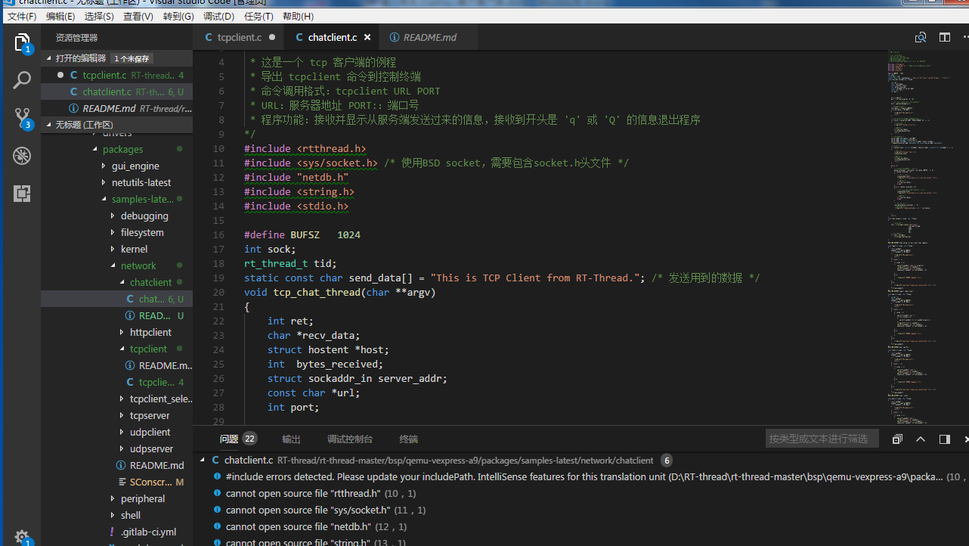Expand the debugging folder
Image resolution: width=969 pixels, height=546 pixels.
[x=113, y=216]
